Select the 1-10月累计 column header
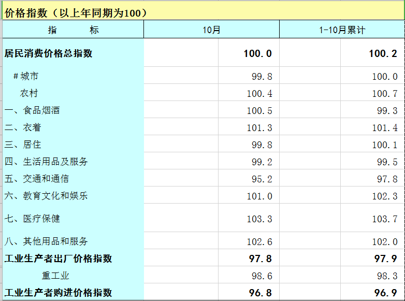Viewport: 405px width, 301px height. coord(342,30)
